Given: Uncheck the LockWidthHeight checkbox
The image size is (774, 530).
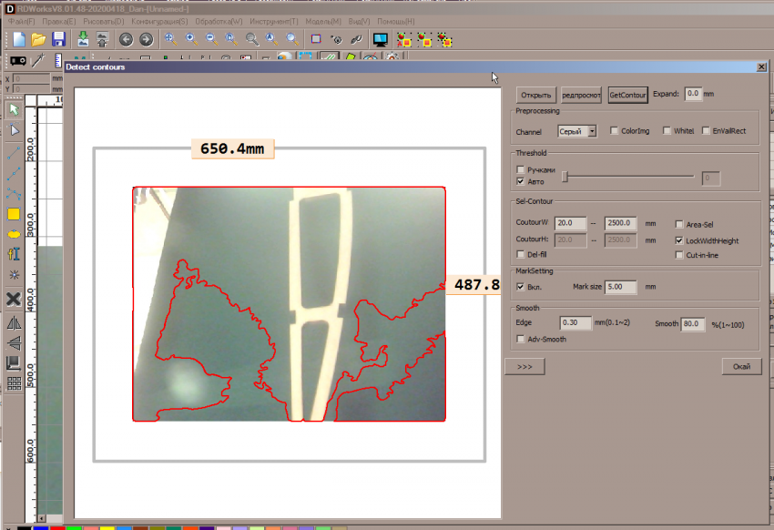Looking at the screenshot, I should coord(679,240).
